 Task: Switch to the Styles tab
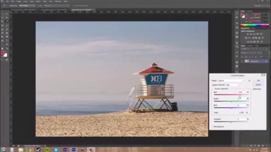point(253,28)
